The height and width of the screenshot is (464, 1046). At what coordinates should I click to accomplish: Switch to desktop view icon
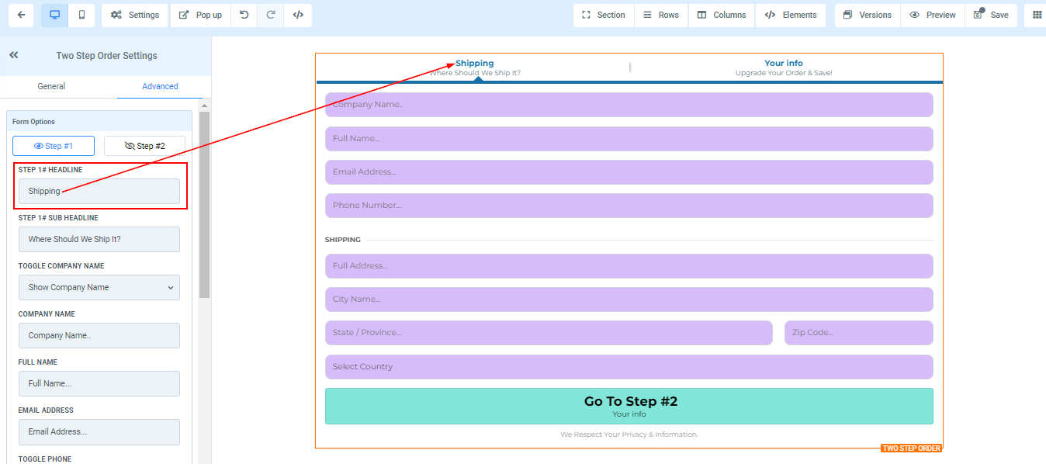[54, 15]
